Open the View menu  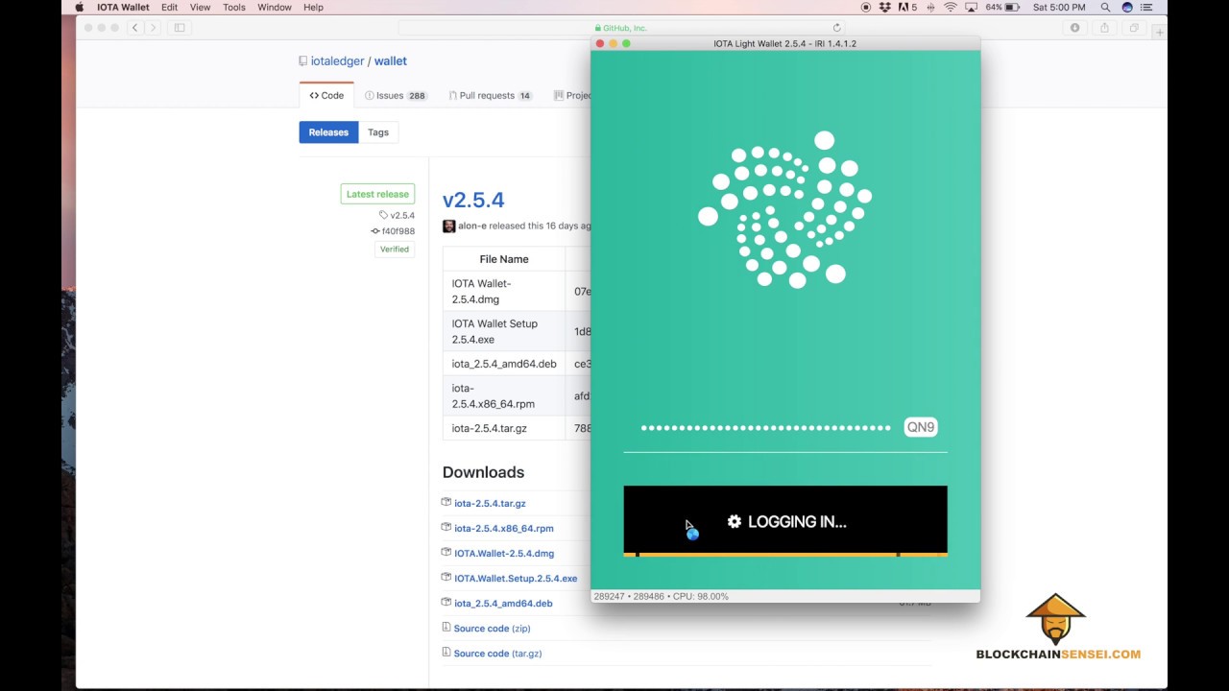[200, 7]
